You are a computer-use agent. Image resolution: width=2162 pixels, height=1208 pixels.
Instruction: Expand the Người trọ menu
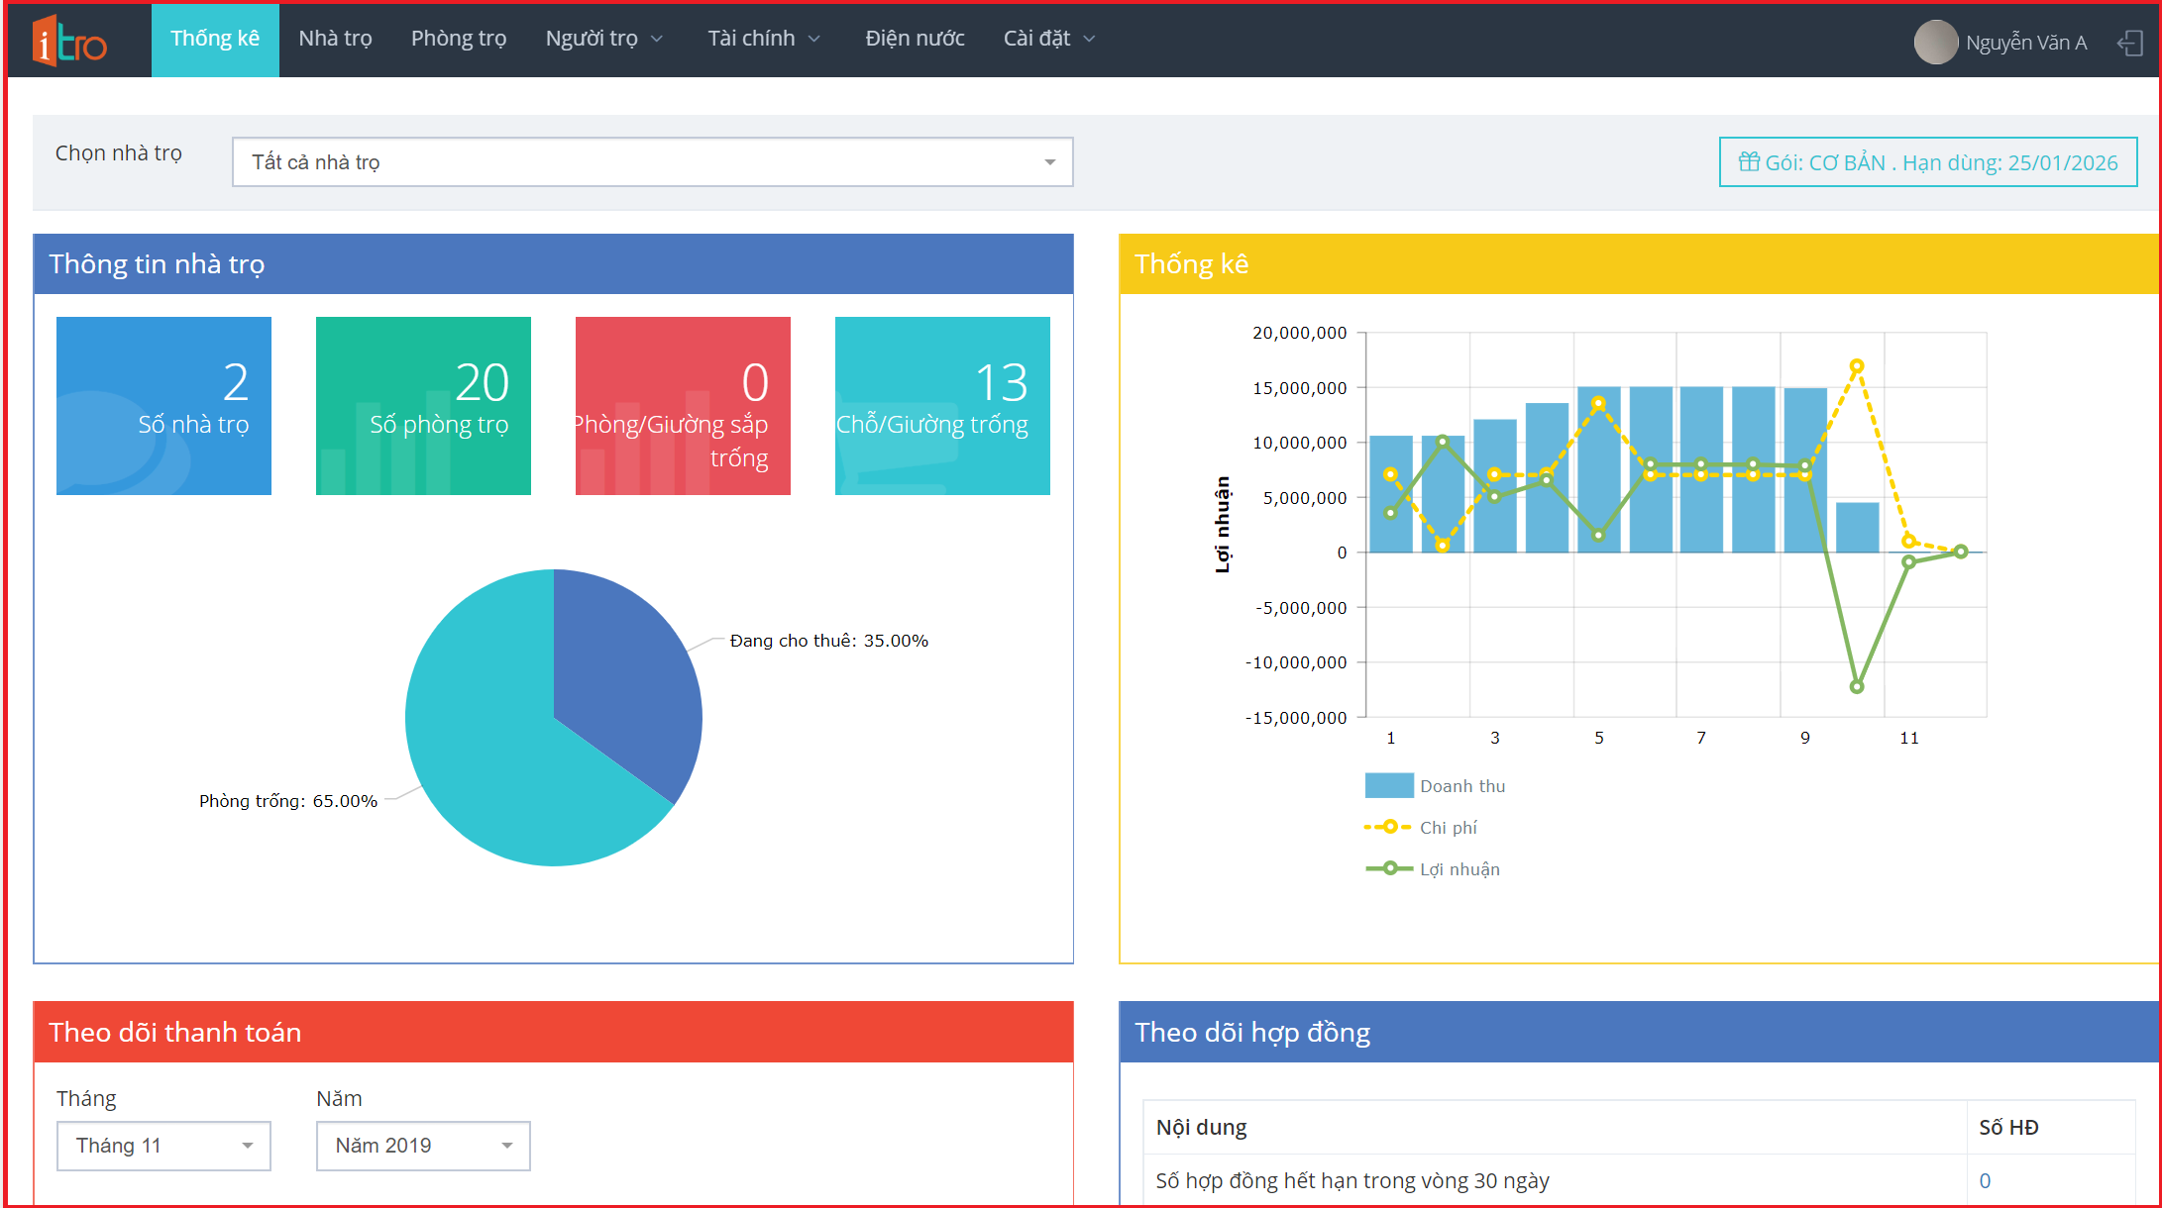point(603,39)
